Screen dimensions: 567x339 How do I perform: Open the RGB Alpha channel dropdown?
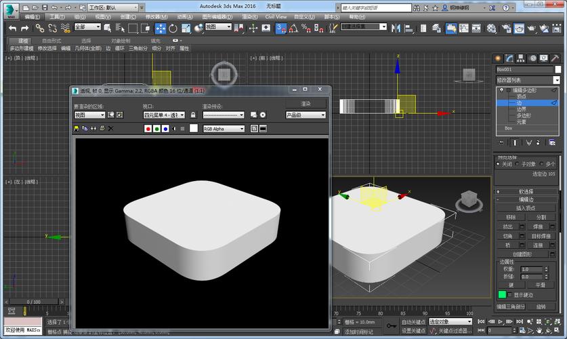224,128
